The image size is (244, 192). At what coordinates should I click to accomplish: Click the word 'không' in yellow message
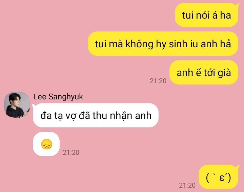click(x=139, y=44)
